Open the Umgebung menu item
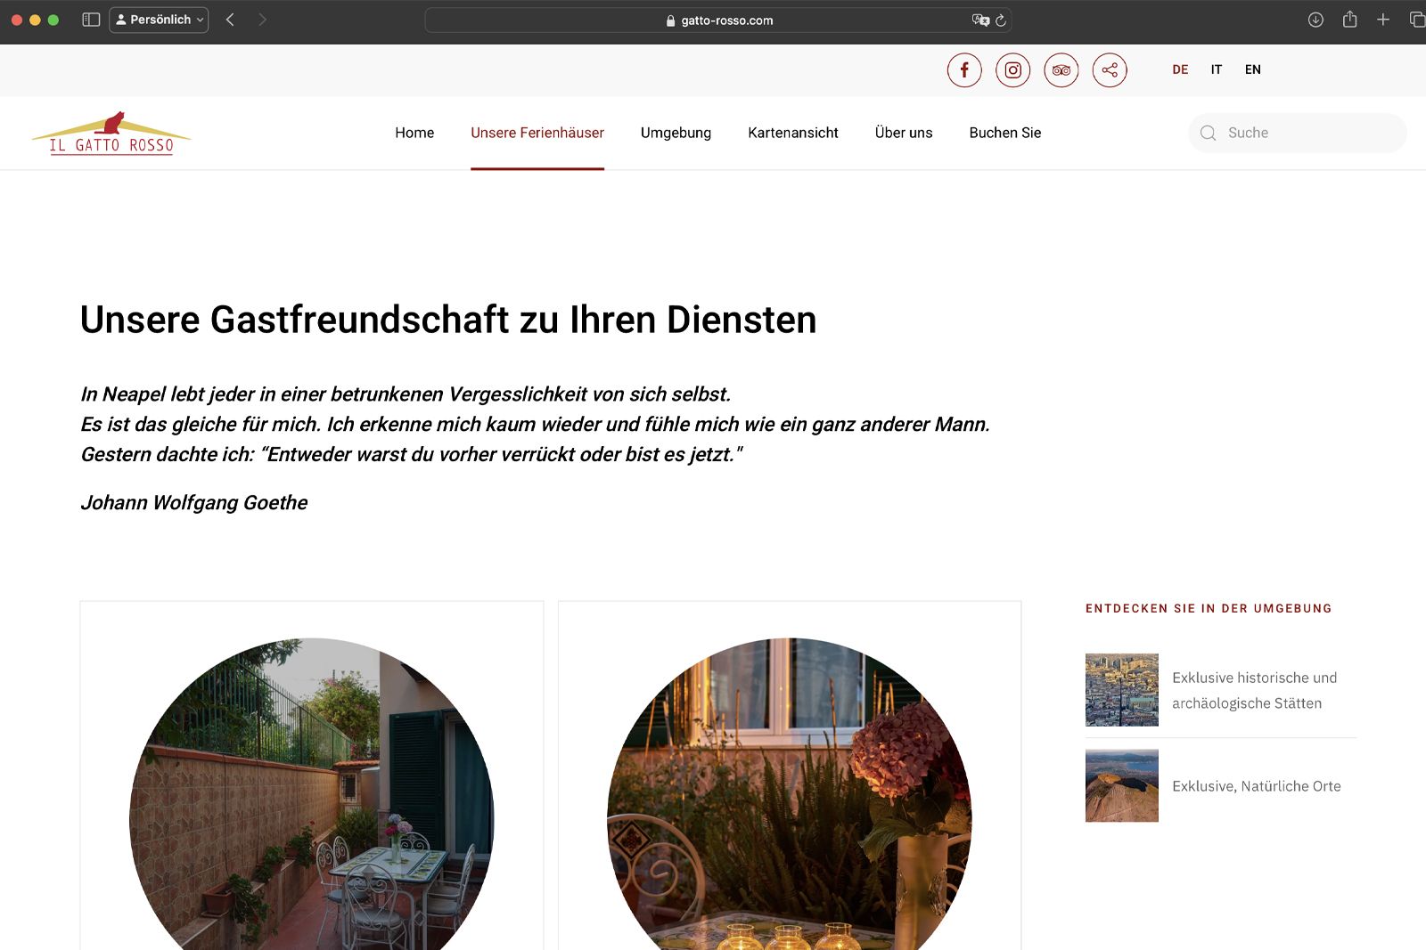 coord(676,133)
